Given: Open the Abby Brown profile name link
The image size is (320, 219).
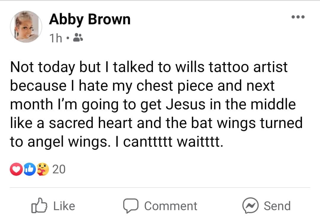Looking at the screenshot, I should click(x=89, y=20).
